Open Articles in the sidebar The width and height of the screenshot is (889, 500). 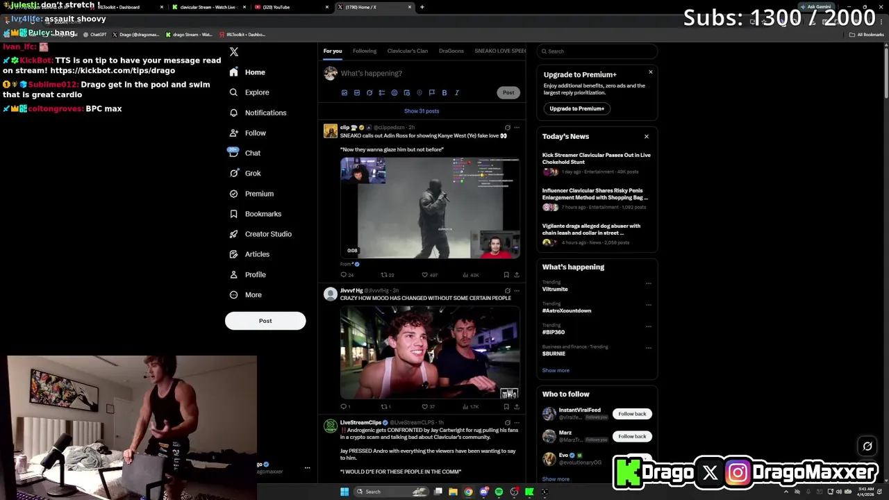point(249,254)
